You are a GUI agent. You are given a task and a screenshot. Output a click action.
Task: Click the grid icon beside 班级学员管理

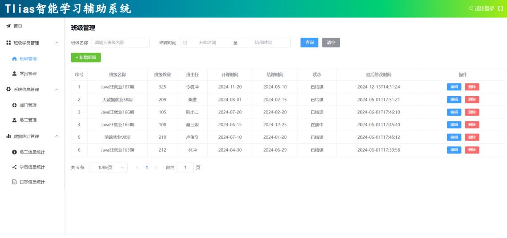tap(9, 43)
